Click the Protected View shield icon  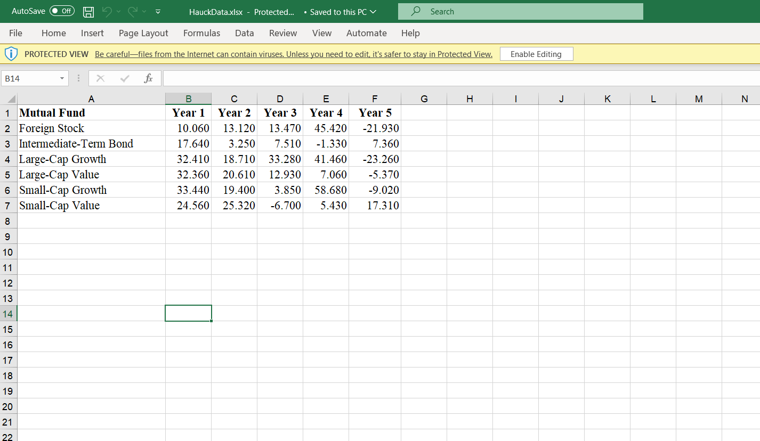[11, 53]
